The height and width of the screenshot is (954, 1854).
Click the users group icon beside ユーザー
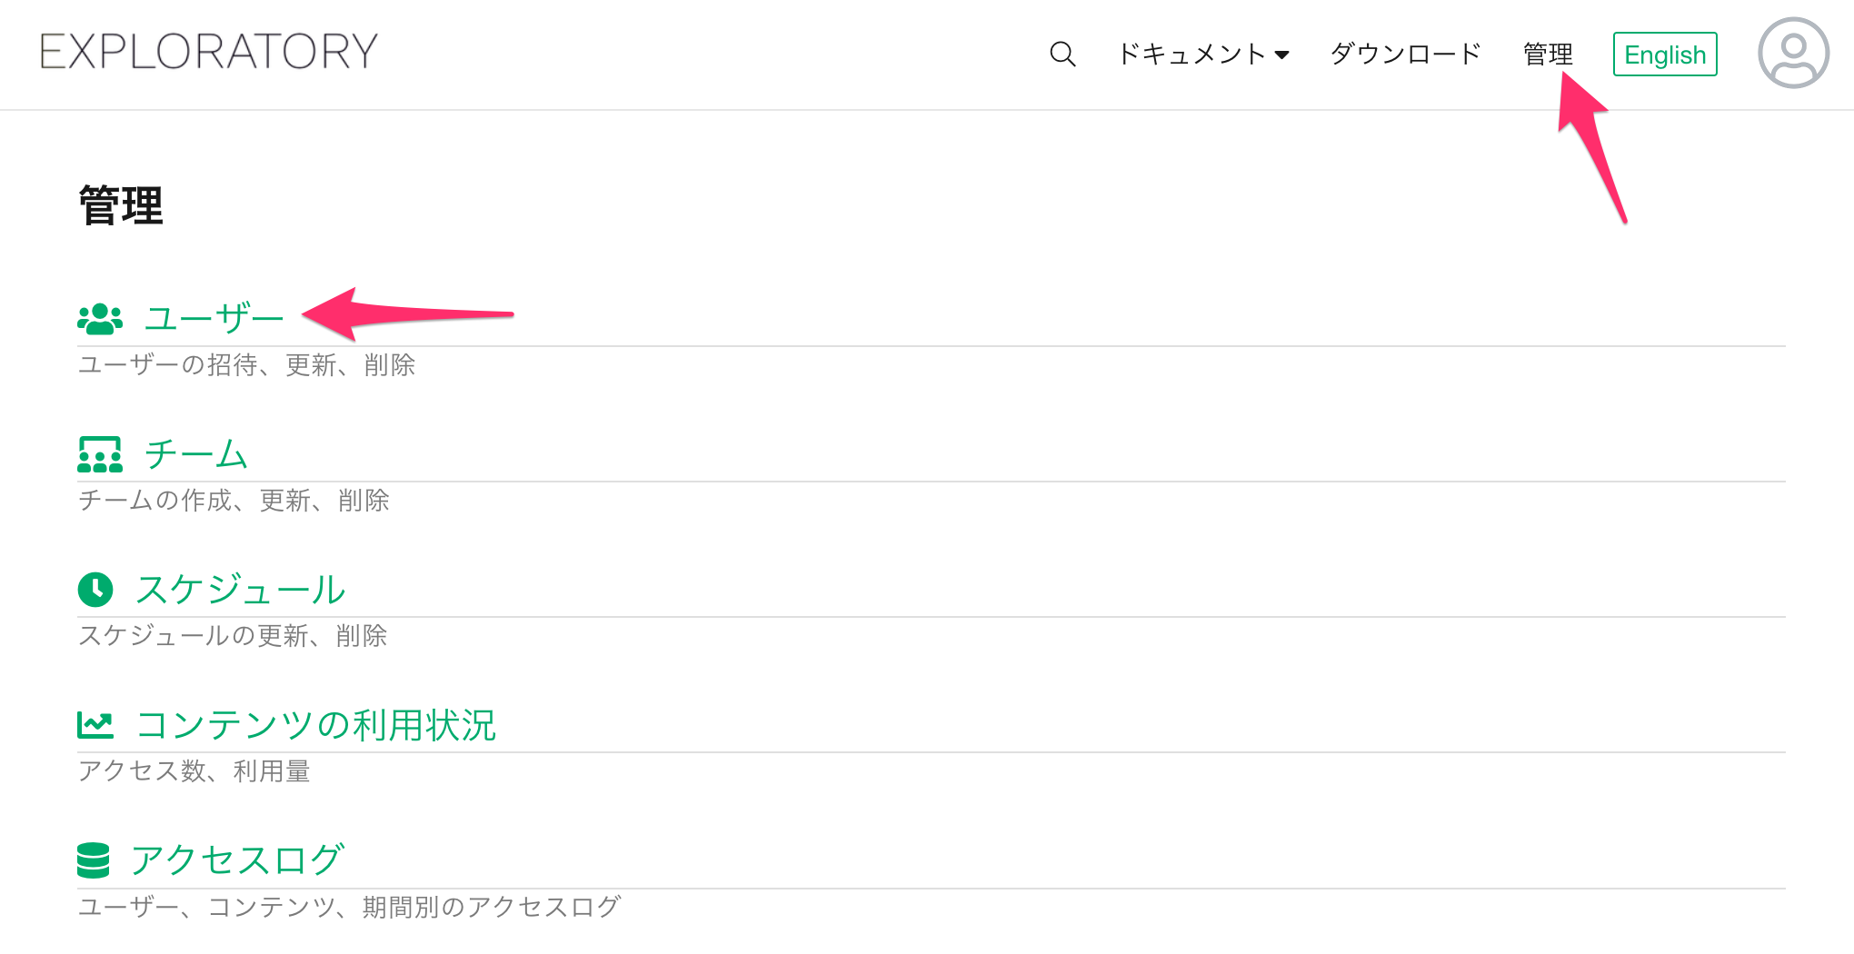100,319
